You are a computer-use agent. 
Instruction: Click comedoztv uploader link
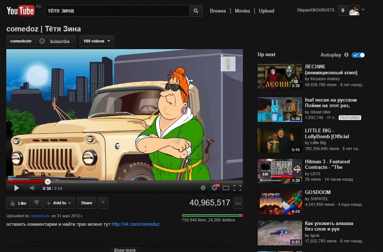click(40, 216)
